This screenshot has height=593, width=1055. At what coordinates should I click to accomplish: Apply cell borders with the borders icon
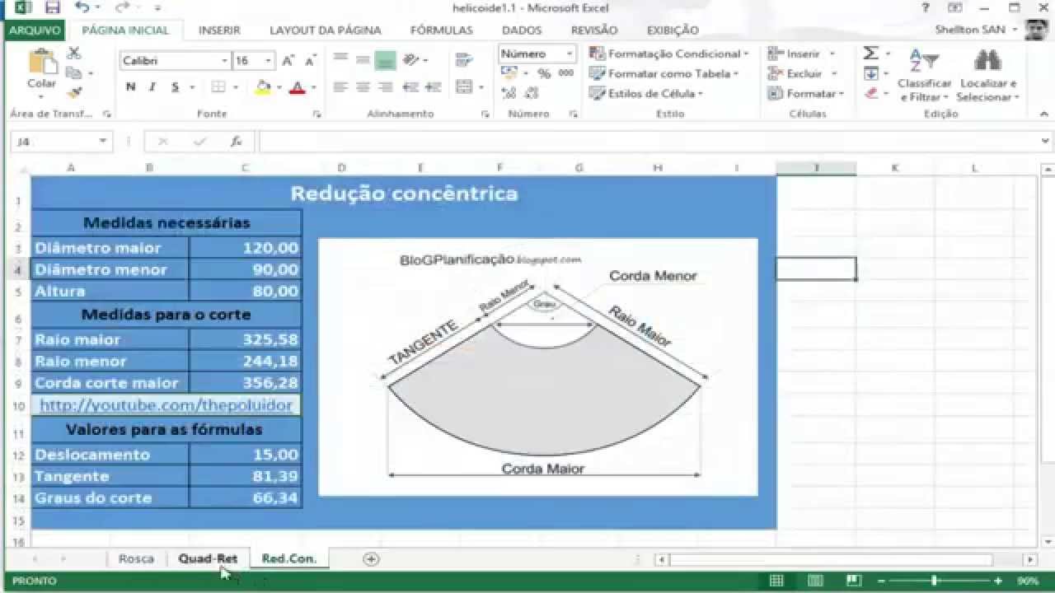tap(218, 87)
